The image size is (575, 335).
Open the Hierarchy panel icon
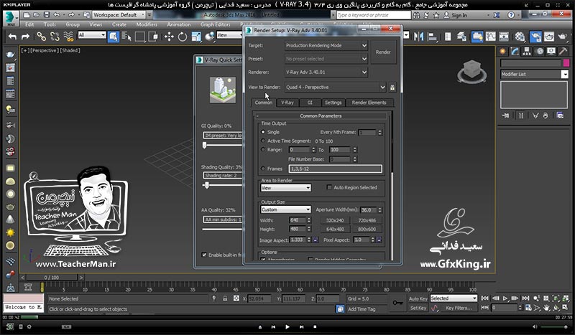click(527, 51)
